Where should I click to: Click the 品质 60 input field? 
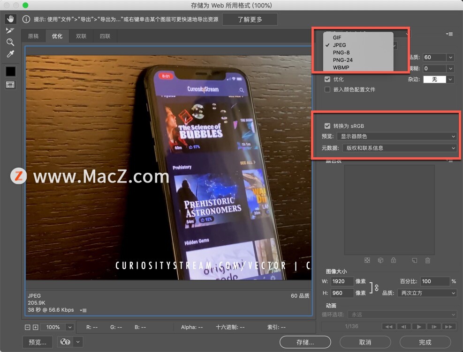tap(435, 58)
